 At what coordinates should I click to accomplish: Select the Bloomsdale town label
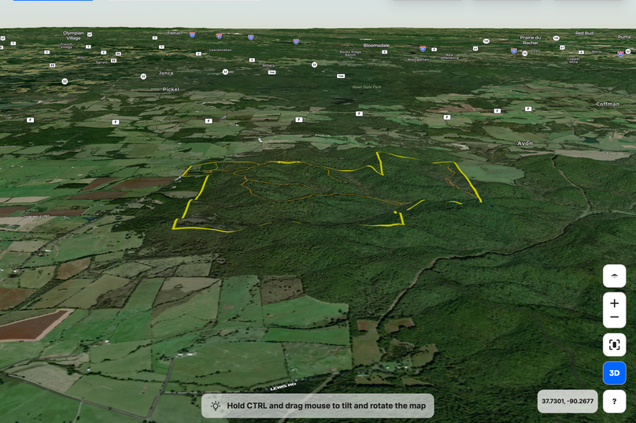click(376, 45)
